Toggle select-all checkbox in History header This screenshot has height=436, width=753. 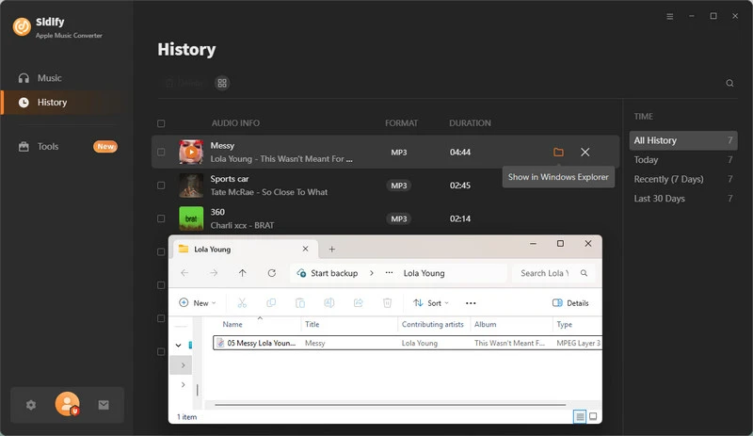161,123
